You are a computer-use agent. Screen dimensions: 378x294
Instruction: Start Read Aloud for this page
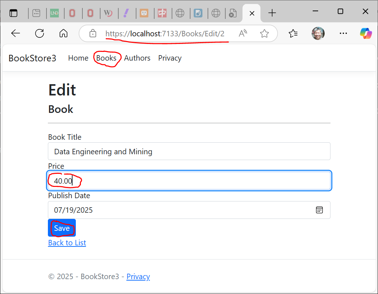point(243,33)
